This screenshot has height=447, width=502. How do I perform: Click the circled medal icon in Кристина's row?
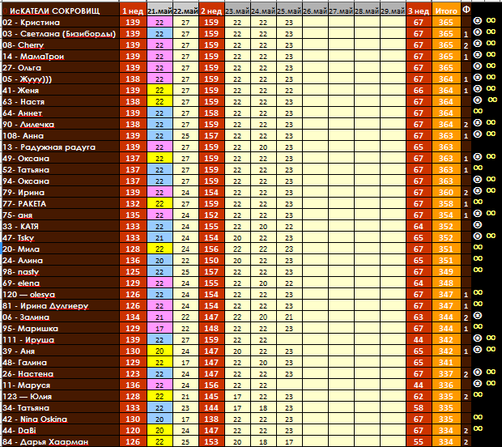pyautogui.click(x=478, y=22)
